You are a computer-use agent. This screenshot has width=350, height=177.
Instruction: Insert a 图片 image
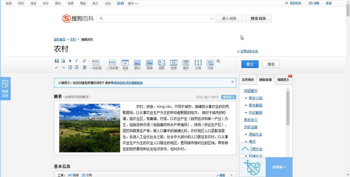(137, 65)
